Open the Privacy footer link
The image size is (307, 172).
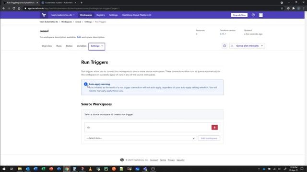171,160
